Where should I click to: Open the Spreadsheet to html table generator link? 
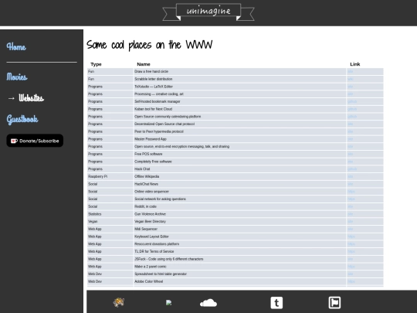350,274
